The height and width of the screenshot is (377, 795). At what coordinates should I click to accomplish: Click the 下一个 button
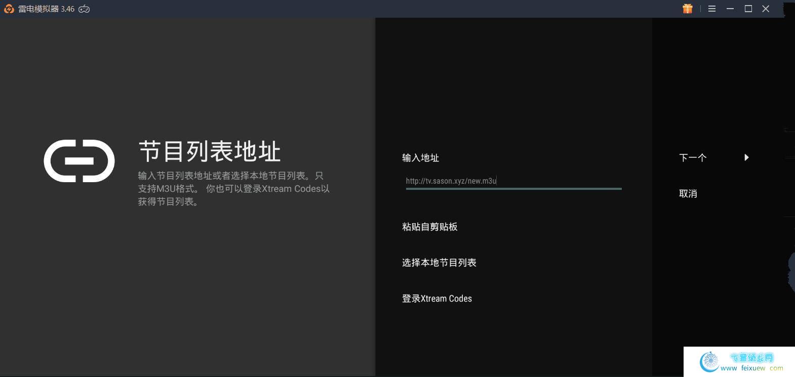pyautogui.click(x=693, y=157)
